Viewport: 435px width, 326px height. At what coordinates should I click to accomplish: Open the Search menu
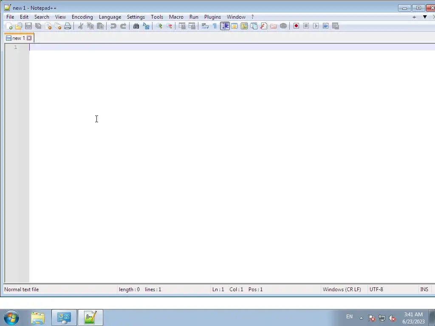pos(42,17)
